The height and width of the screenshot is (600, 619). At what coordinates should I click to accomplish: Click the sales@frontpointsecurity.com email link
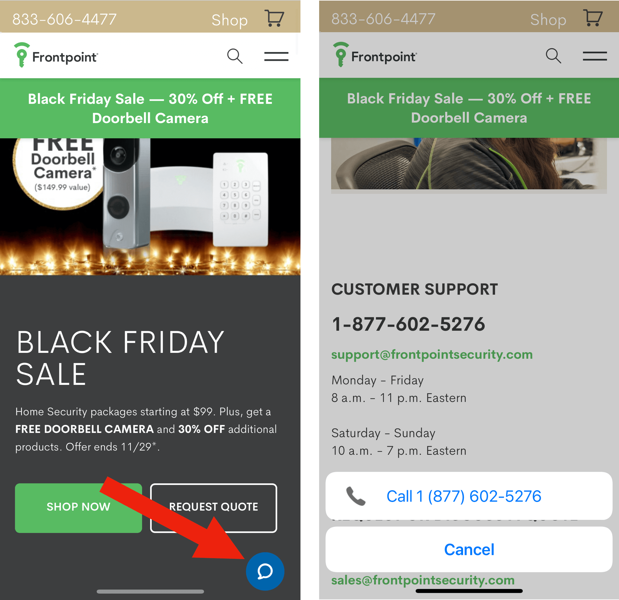click(x=423, y=580)
